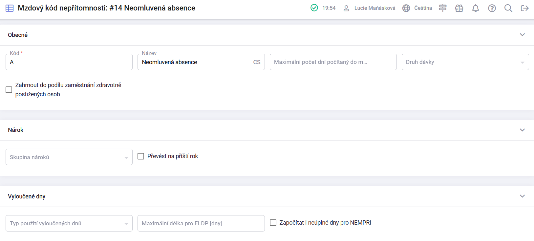Click the Kód input field

(x=69, y=62)
